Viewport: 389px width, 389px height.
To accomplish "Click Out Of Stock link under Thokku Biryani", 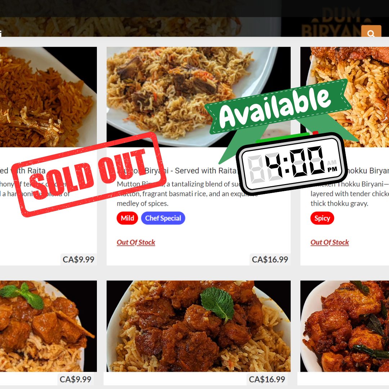I will pos(330,242).
